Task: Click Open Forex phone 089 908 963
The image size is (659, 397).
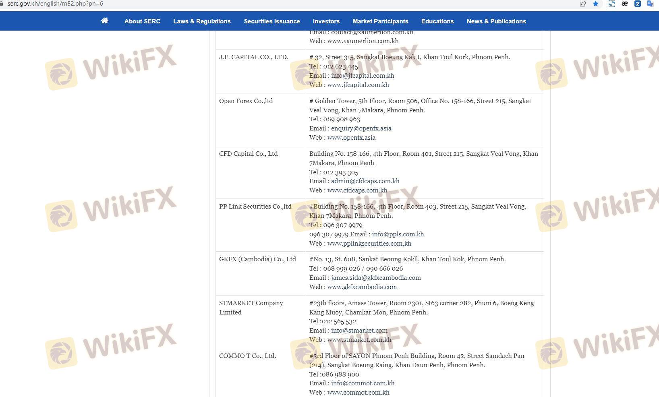Action: (342, 119)
